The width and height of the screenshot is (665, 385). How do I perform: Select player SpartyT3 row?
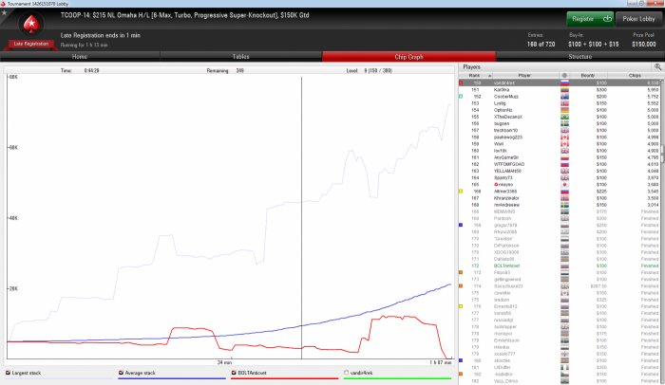click(560, 178)
